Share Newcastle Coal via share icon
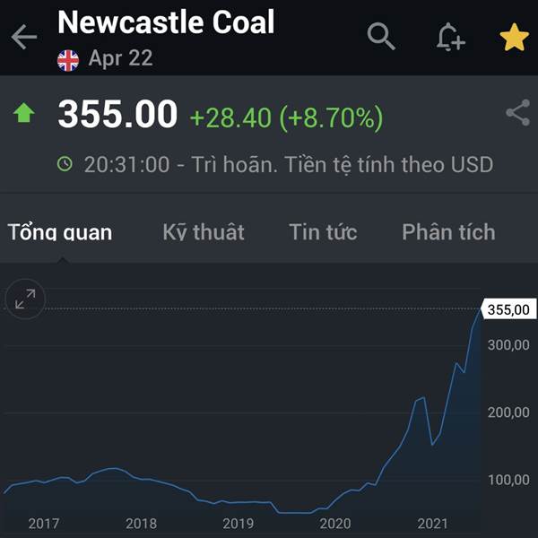 pyautogui.click(x=517, y=113)
